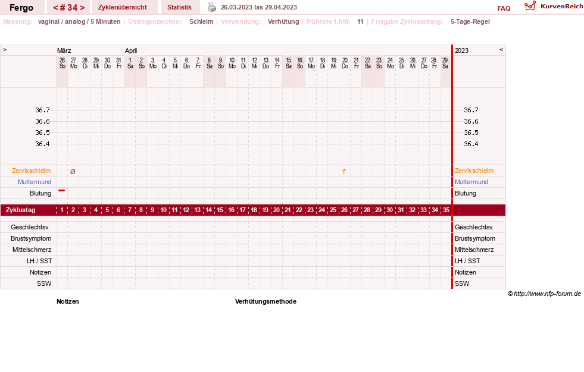Click the left SSW row label
584x372 pixels.
(44, 283)
